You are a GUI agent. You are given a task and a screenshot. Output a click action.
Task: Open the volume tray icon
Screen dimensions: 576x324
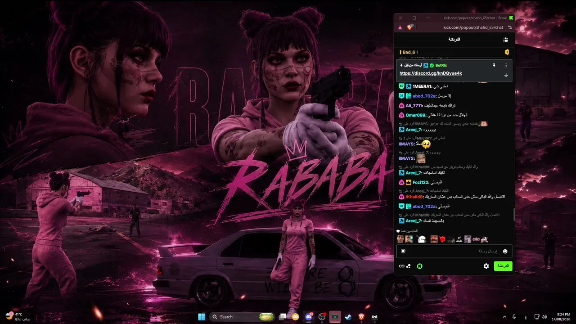coord(544,317)
